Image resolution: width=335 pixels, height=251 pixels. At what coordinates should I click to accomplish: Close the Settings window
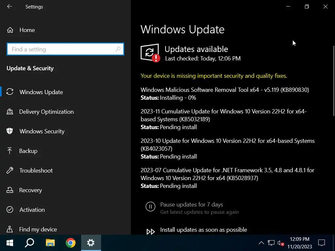[x=326, y=7]
